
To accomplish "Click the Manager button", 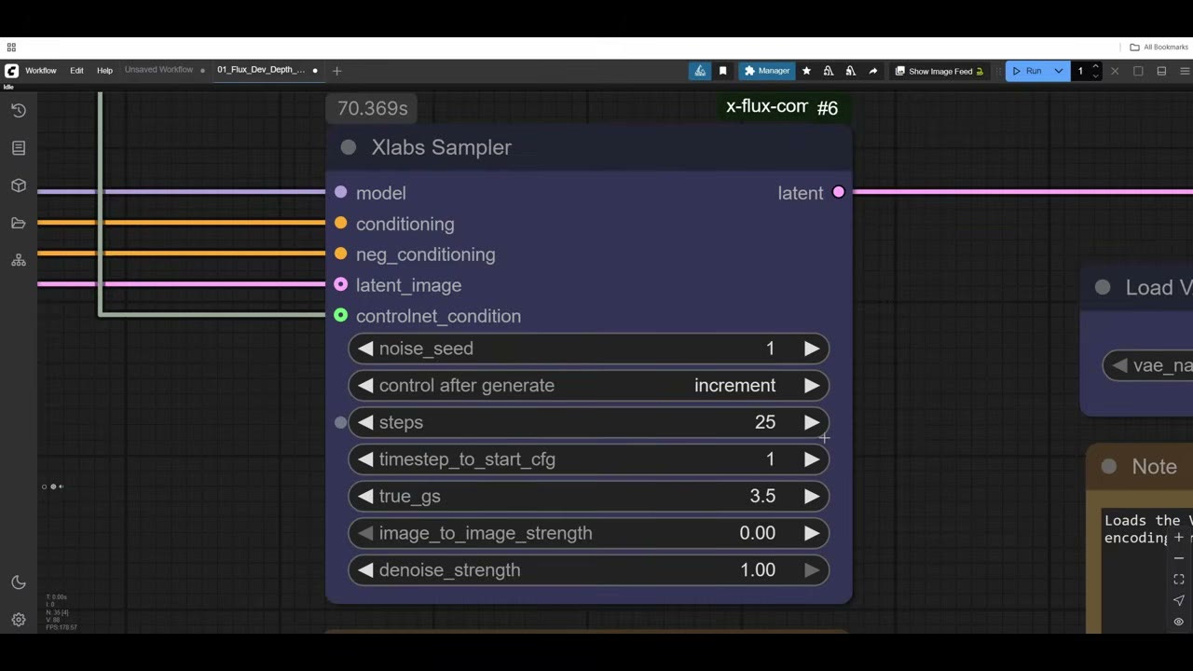I will click(766, 71).
